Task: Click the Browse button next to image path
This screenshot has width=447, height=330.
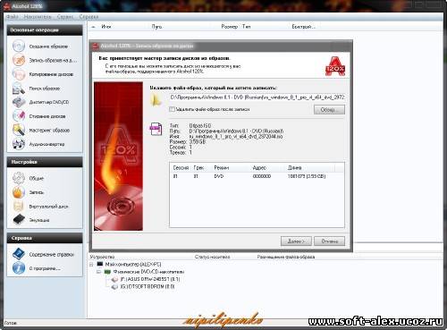Action: point(329,110)
